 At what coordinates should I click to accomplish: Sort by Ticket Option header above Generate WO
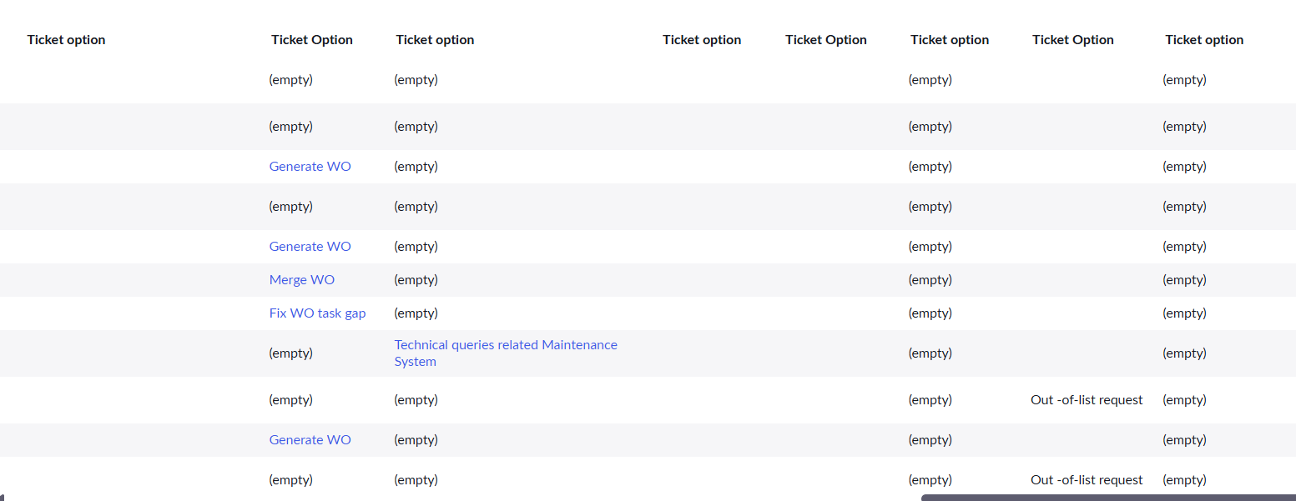pyautogui.click(x=312, y=40)
